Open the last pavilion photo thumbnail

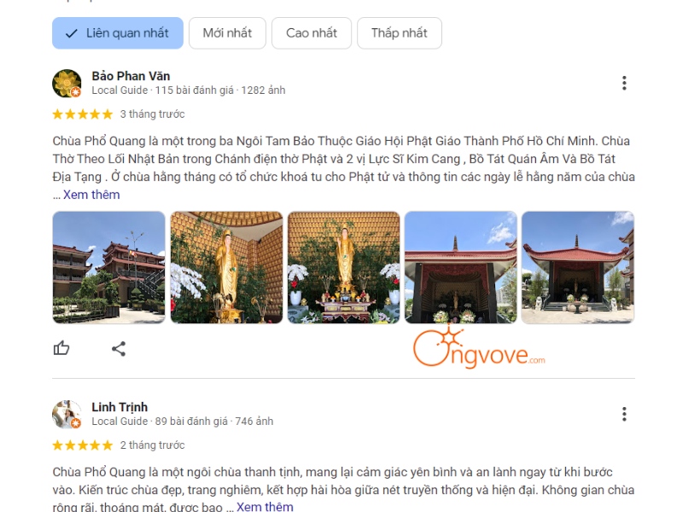tap(578, 267)
